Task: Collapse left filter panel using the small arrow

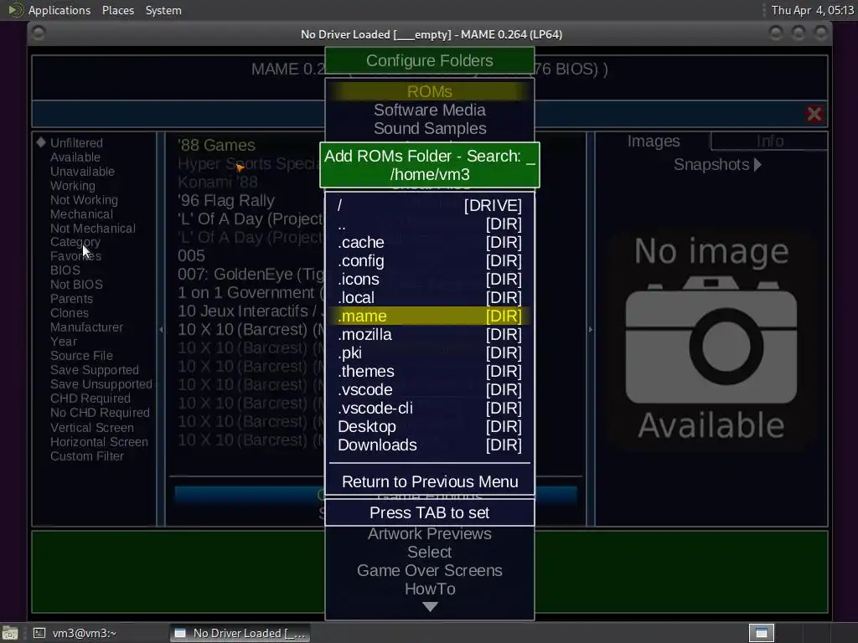Action: 161,329
